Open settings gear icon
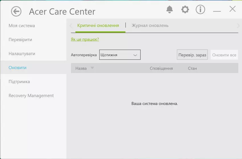 pos(185,9)
